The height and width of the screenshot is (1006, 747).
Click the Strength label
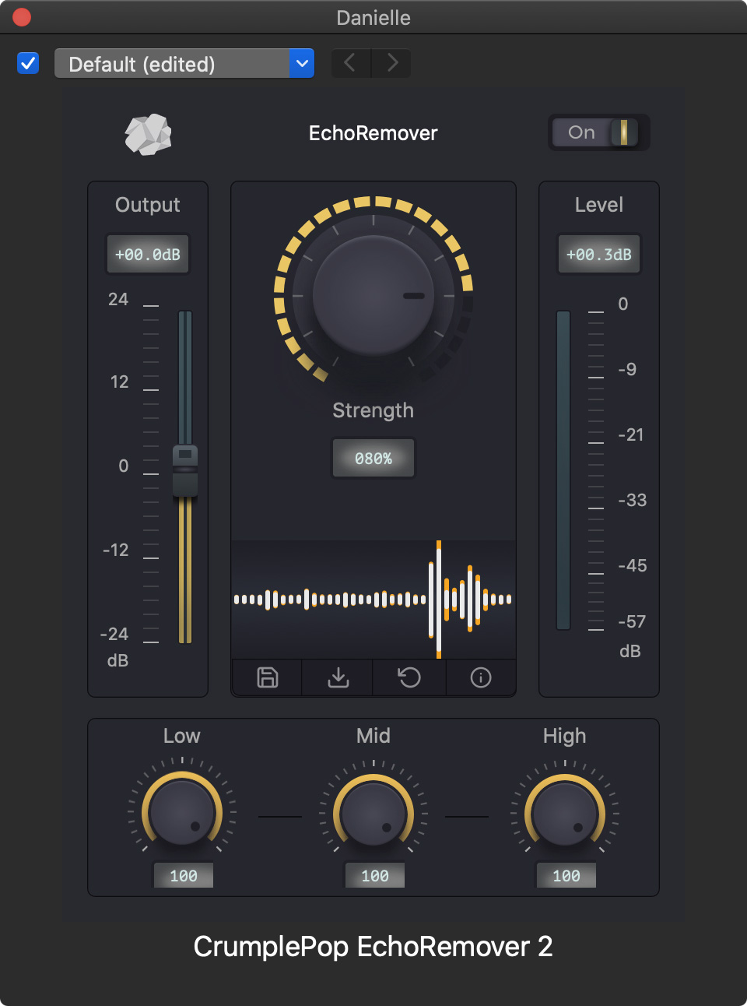[373, 410]
